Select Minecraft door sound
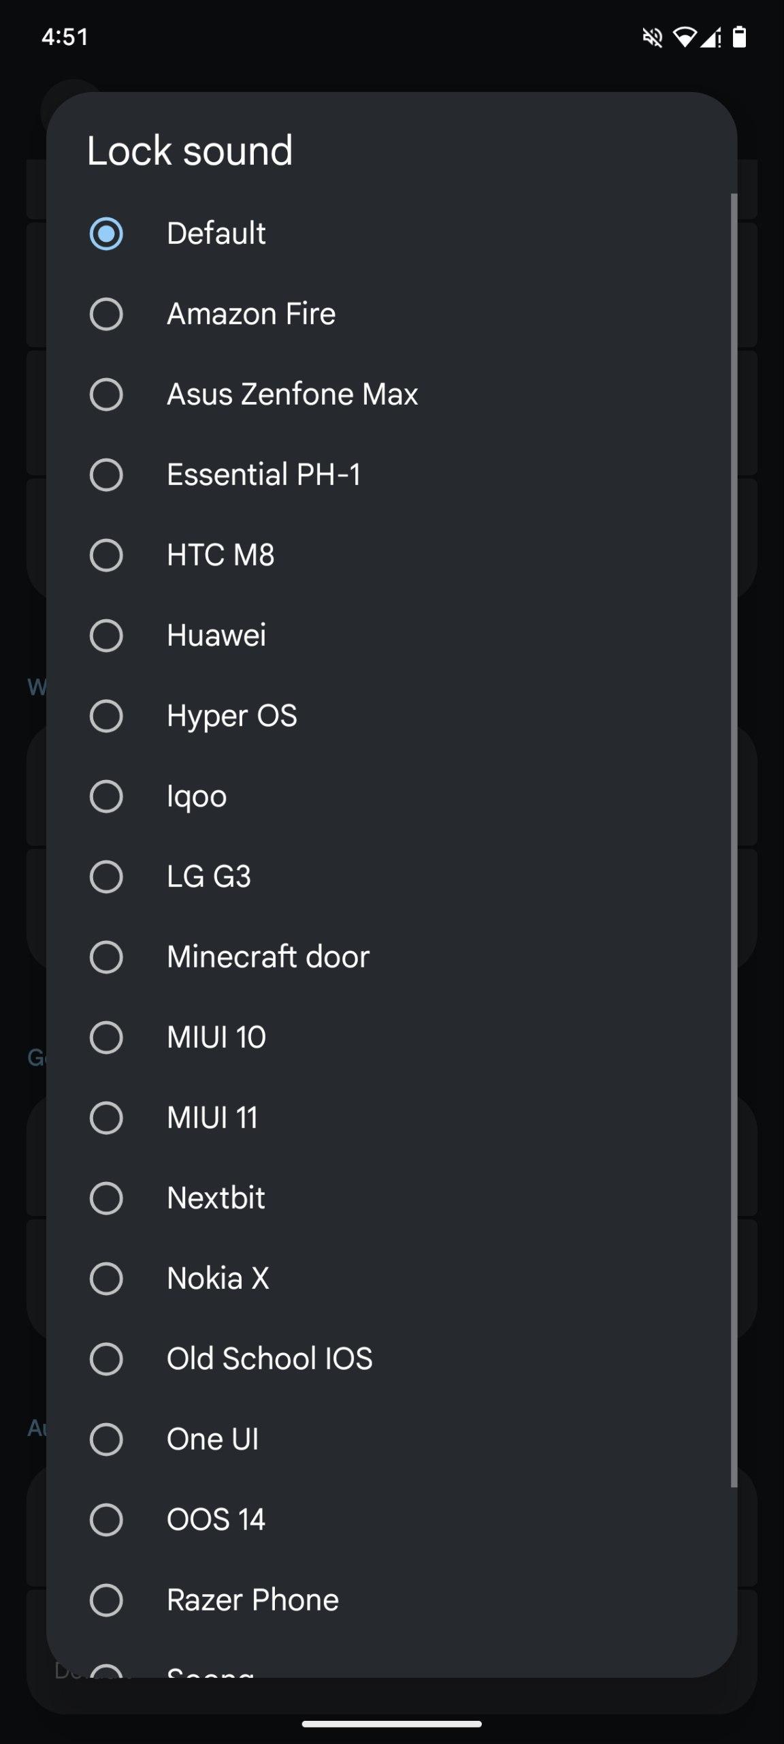The image size is (784, 1744). (106, 957)
